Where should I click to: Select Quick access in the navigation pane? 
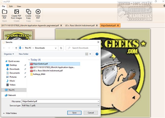(12, 61)
